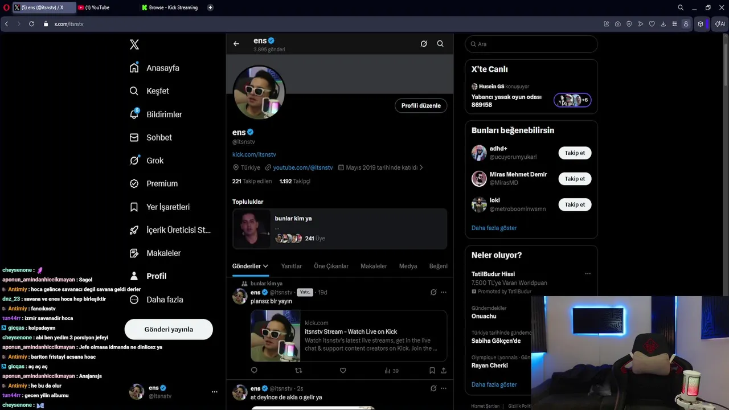Click Daha fazla göster under suggestions
Image resolution: width=729 pixels, height=410 pixels.
494,228
